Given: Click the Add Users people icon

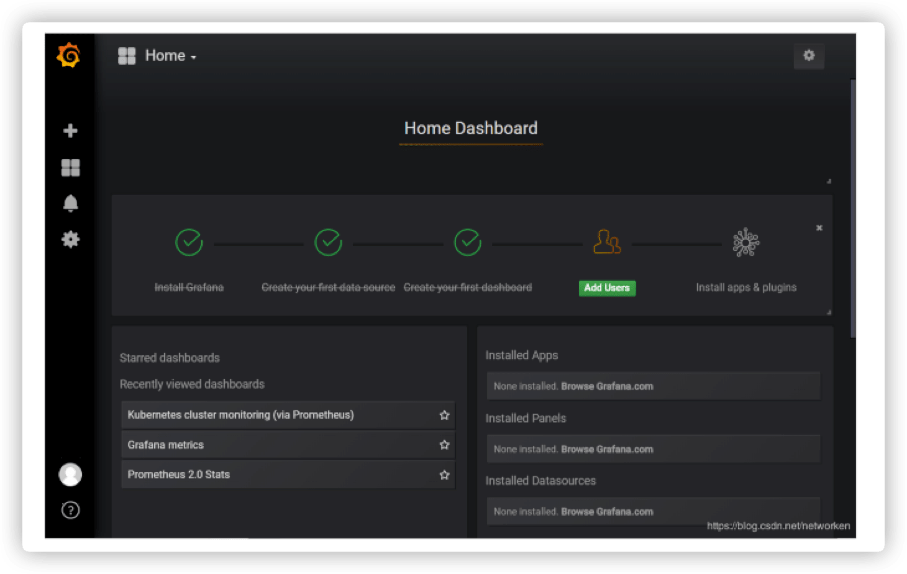Looking at the screenshot, I should [x=607, y=242].
